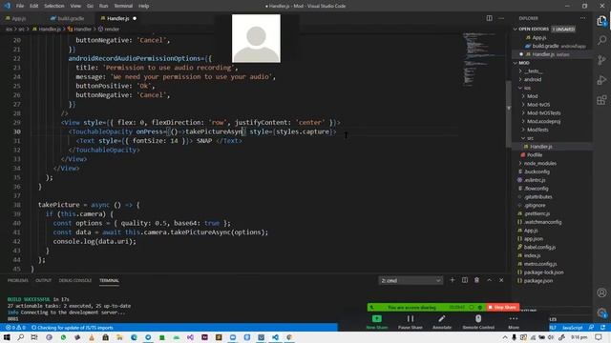Open Explorer panel ellipsis menu
Screen dimensions: 611x343
coord(582,18)
